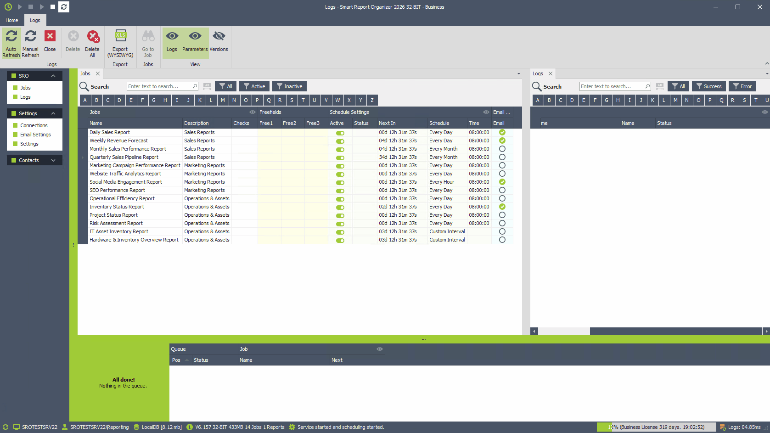Select the Logs ribbon tab

click(x=35, y=20)
